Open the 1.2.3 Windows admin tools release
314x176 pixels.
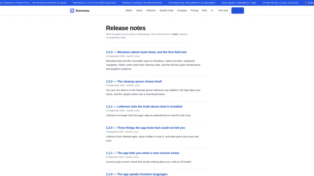[146, 52]
